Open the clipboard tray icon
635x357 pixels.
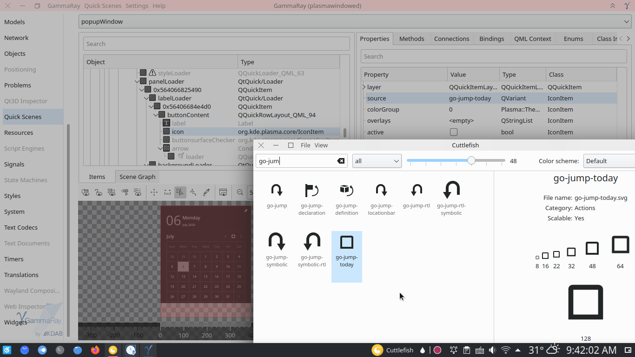tap(466, 350)
